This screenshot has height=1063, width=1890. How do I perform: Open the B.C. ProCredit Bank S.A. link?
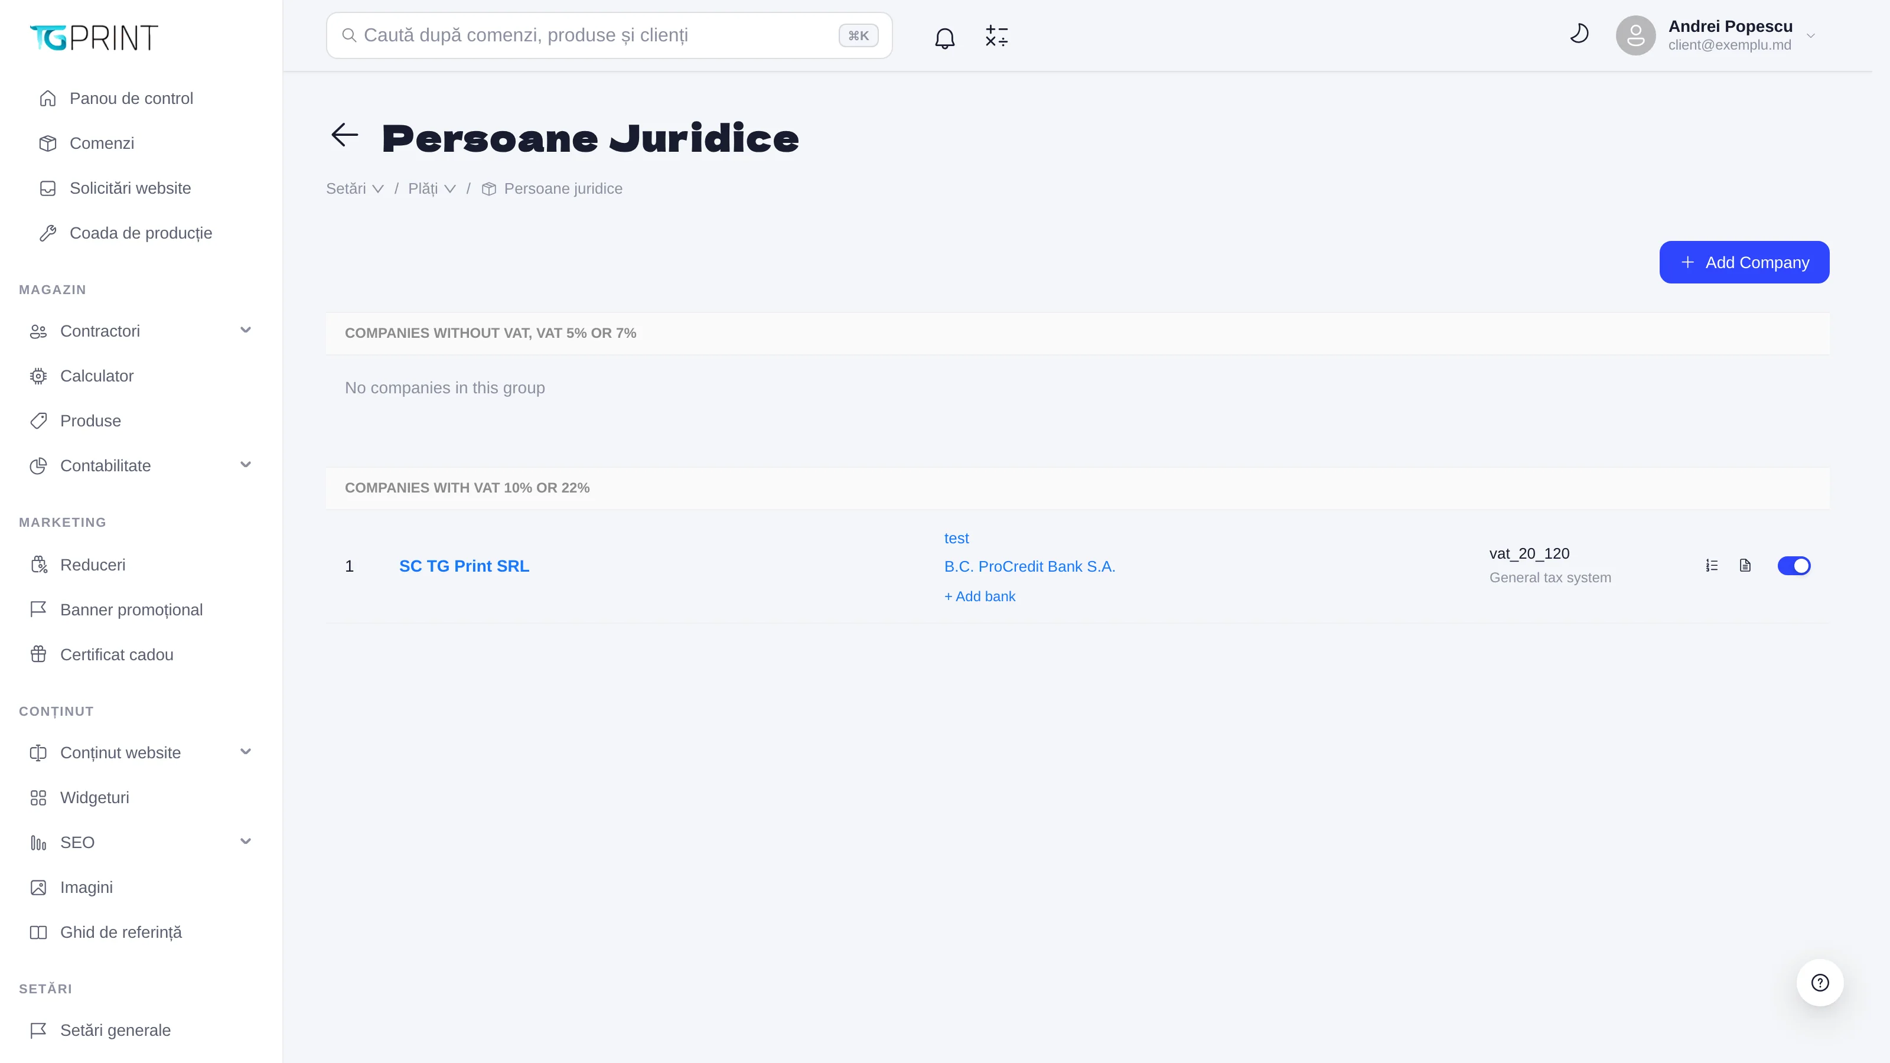pyautogui.click(x=1029, y=566)
